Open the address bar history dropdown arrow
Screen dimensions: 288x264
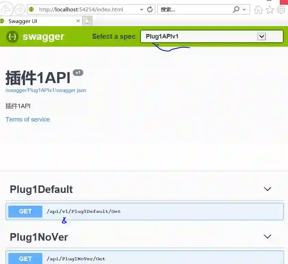tap(142, 10)
